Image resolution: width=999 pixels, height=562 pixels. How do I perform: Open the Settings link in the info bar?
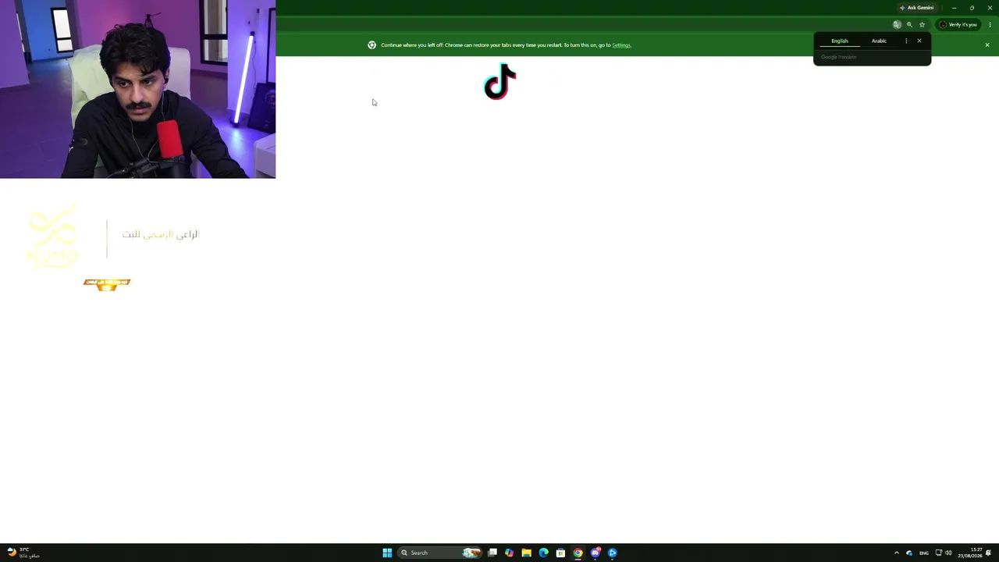point(621,45)
